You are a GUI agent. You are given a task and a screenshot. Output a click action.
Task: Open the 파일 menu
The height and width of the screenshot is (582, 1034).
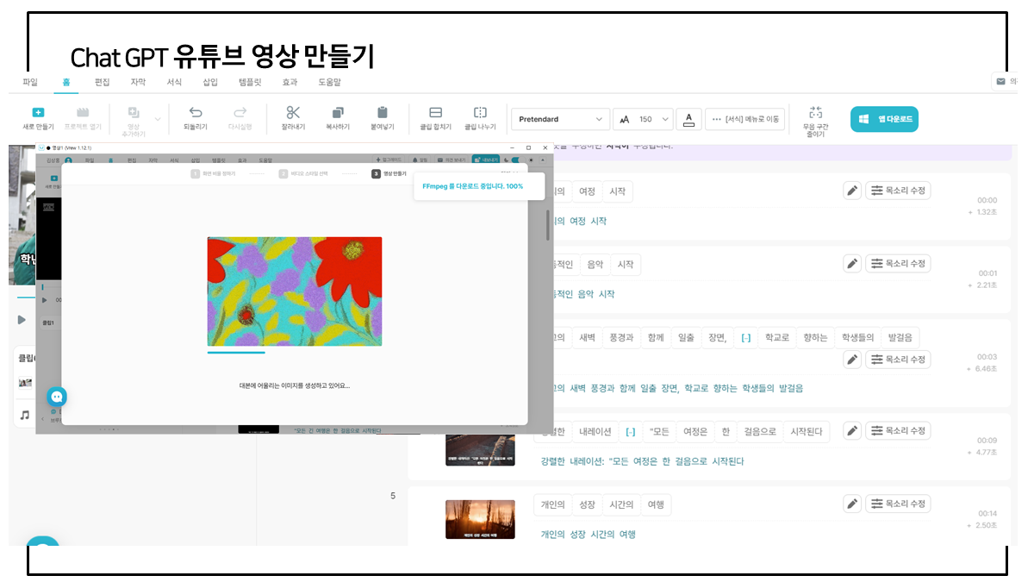point(30,82)
